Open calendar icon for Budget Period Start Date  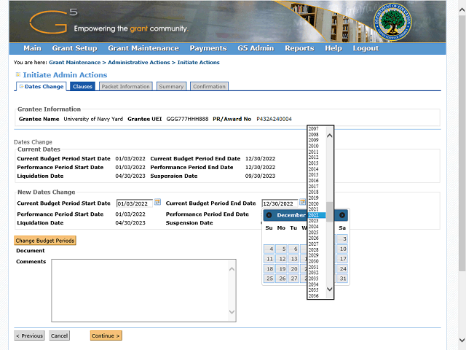(x=157, y=203)
